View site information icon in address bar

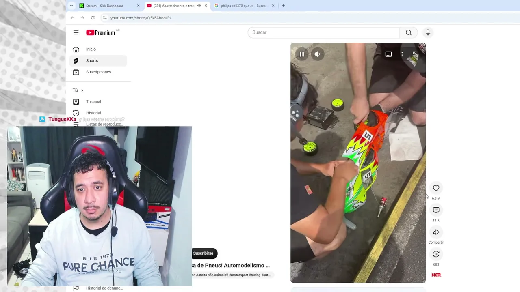tap(105, 18)
